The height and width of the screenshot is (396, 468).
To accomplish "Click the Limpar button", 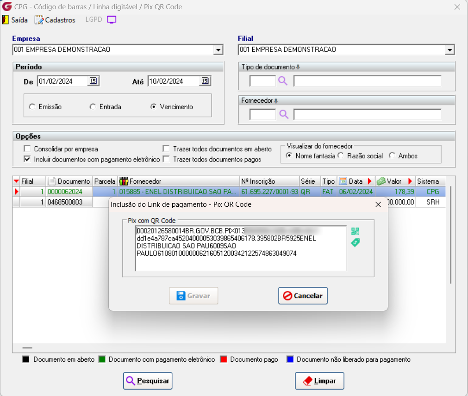I will 319,380.
